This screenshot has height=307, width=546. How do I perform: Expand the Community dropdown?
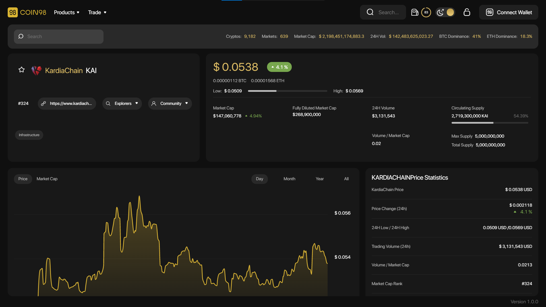tap(170, 103)
